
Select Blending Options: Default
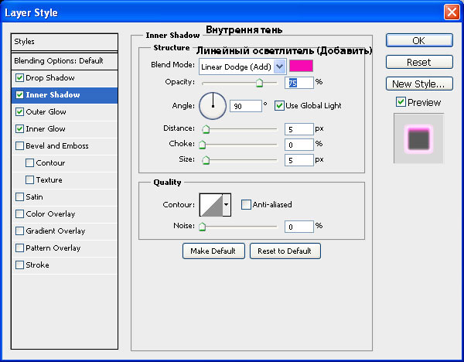[64, 61]
